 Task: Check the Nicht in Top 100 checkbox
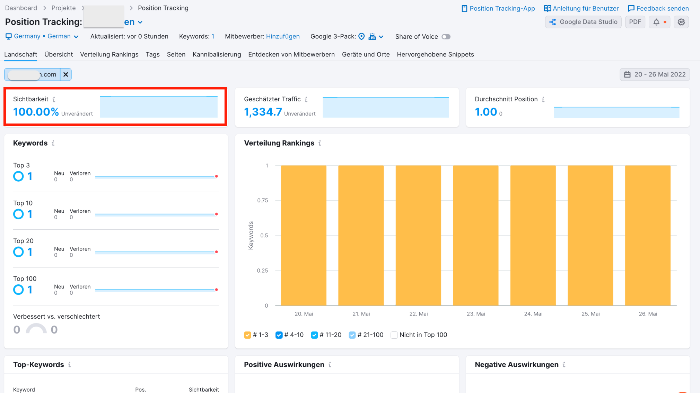tap(394, 335)
